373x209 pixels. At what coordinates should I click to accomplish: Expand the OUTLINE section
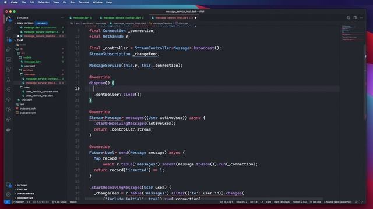pos(22,185)
